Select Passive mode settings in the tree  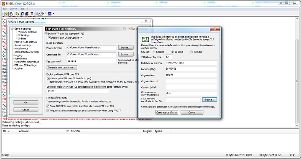click(x=26, y=42)
